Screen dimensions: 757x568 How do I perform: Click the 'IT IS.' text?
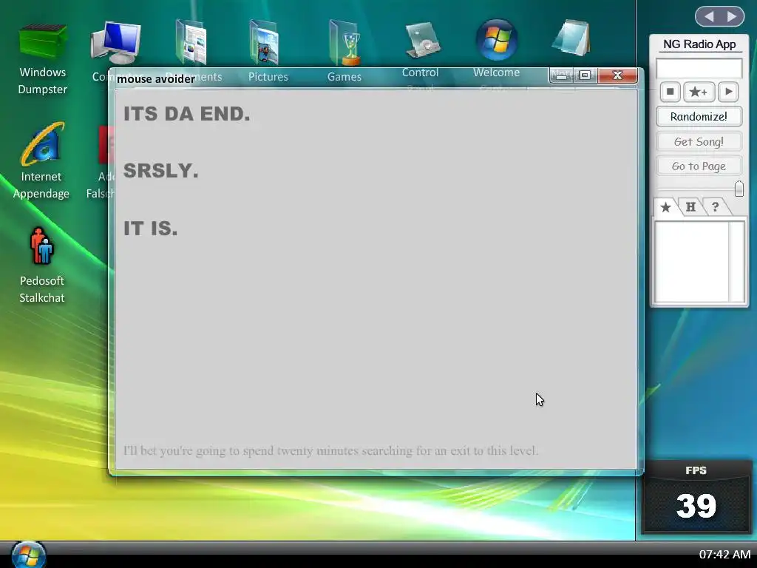click(x=151, y=228)
